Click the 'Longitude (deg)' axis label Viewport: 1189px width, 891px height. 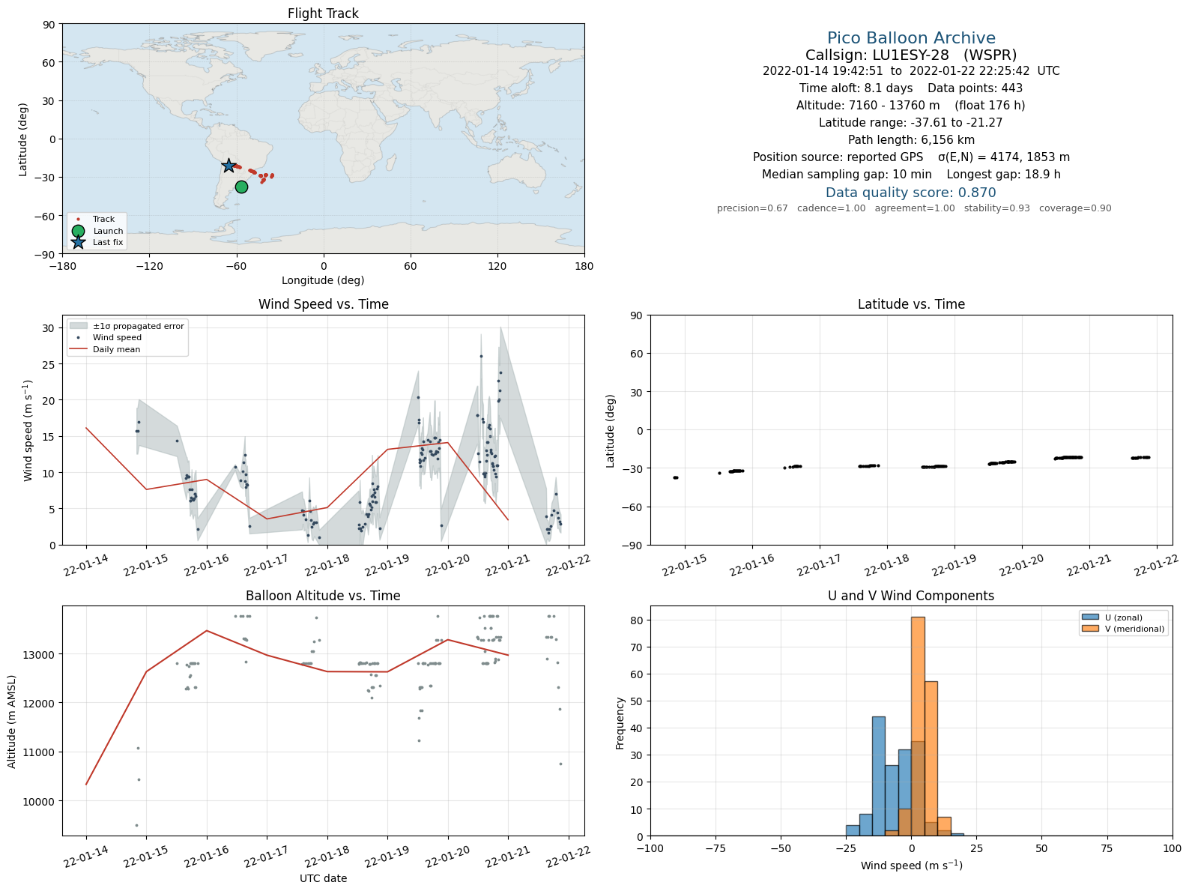coord(323,280)
